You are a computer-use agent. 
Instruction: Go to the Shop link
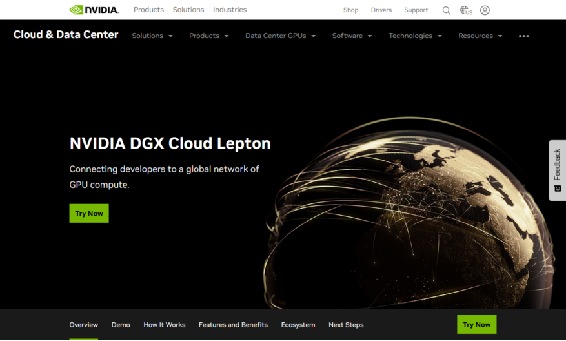click(351, 10)
